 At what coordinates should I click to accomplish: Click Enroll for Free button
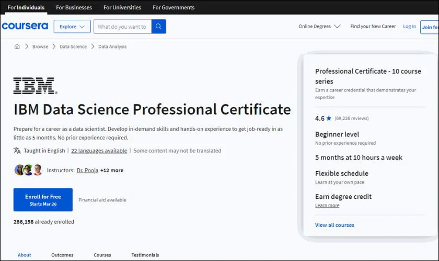43,200
